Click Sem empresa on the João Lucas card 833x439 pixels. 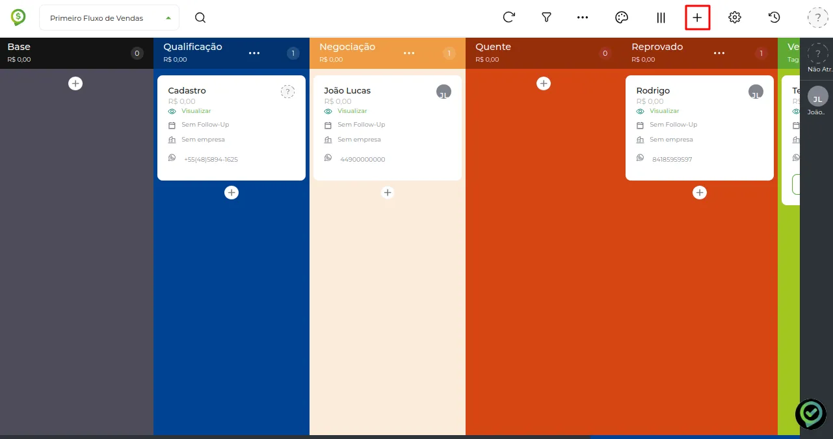[359, 140]
